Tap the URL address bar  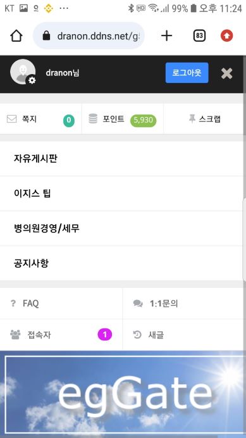[89, 35]
